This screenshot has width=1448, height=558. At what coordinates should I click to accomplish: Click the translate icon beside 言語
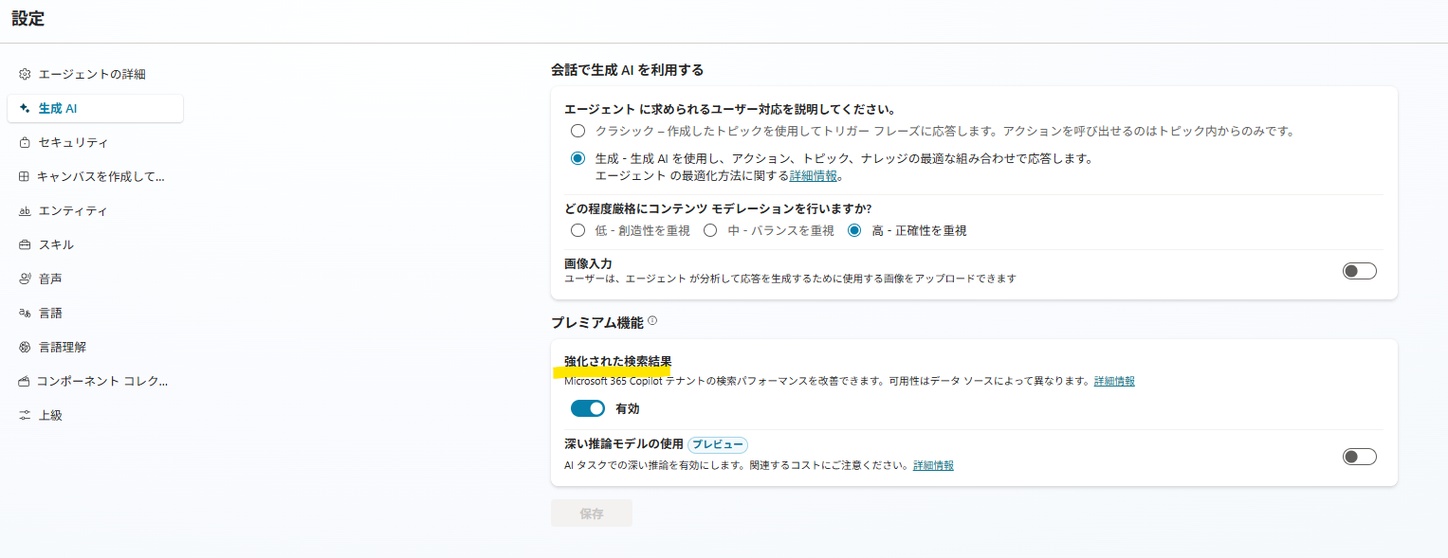(x=25, y=313)
